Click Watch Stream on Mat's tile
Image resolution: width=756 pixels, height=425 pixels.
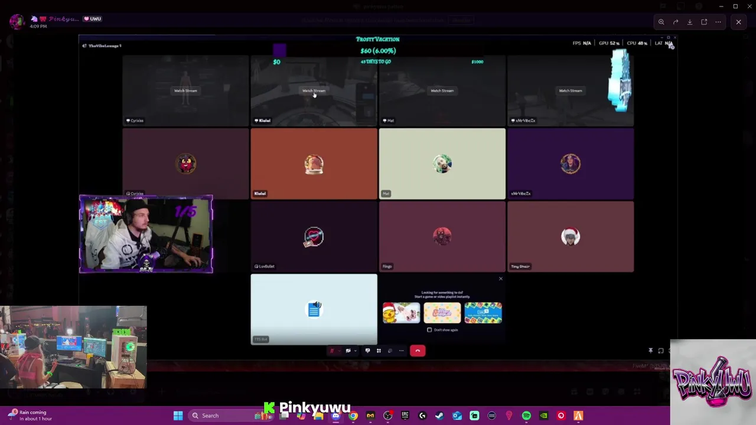(x=442, y=90)
